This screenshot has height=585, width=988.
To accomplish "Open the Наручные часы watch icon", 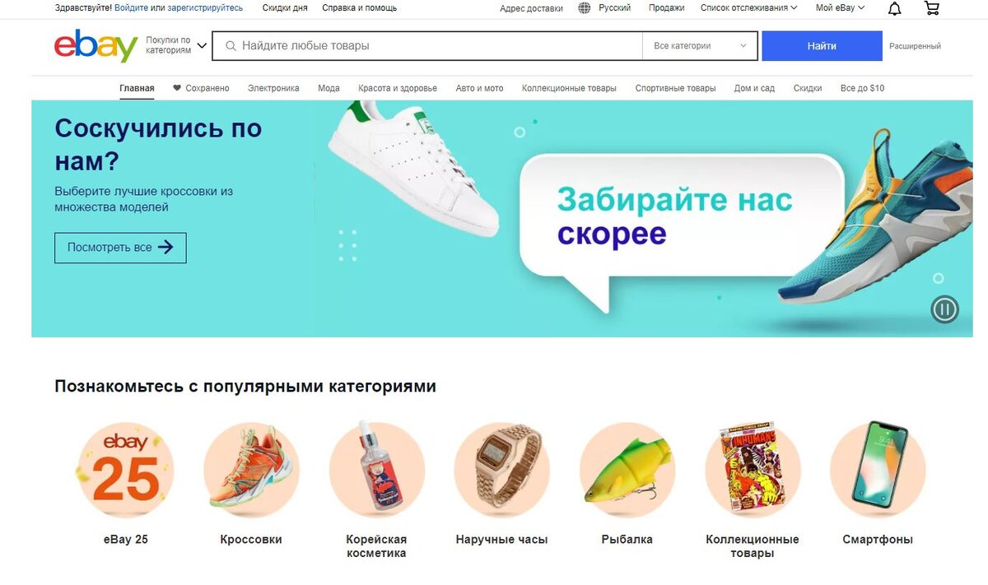I will (x=502, y=471).
